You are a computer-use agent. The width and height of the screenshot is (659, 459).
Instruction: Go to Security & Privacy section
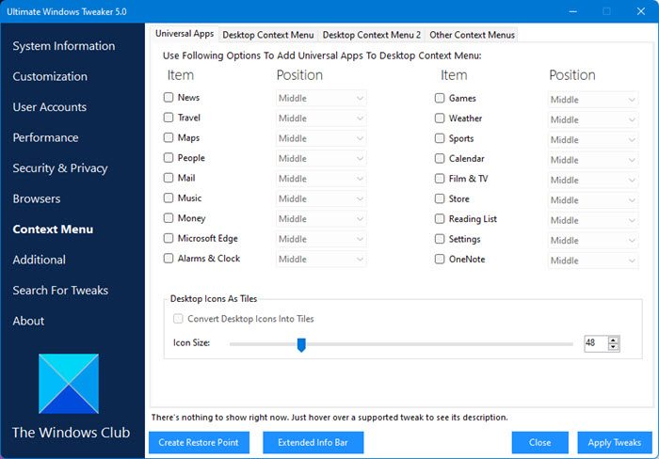(60, 168)
